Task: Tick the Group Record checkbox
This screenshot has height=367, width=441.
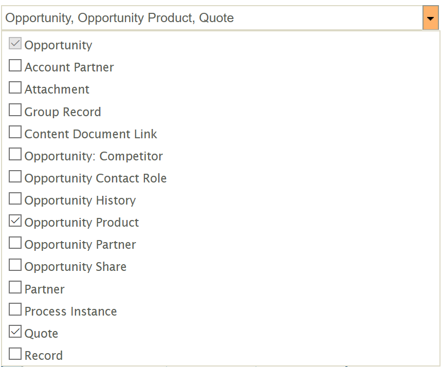Action: point(15,111)
